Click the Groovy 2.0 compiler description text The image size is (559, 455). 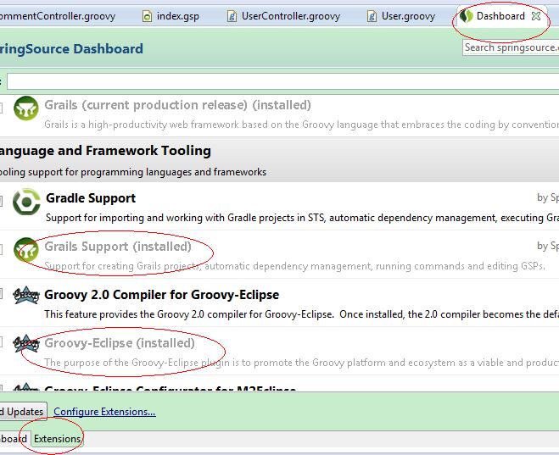(302, 314)
